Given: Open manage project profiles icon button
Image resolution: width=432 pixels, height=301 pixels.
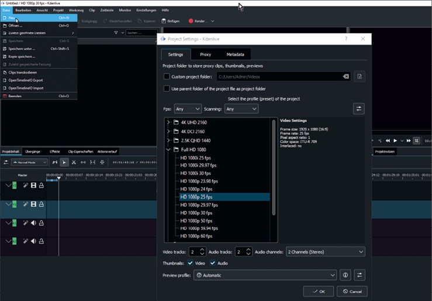Looking at the screenshot, I should coord(359,109).
